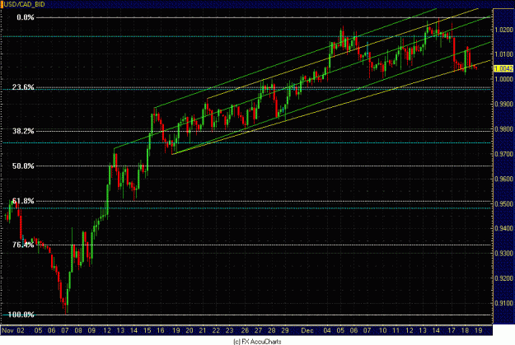Pick the 27 date on time axis
515x345 pixels.
(x=259, y=330)
